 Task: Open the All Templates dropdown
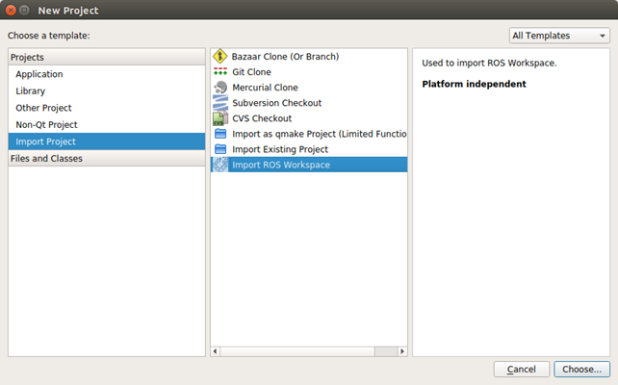tap(559, 36)
